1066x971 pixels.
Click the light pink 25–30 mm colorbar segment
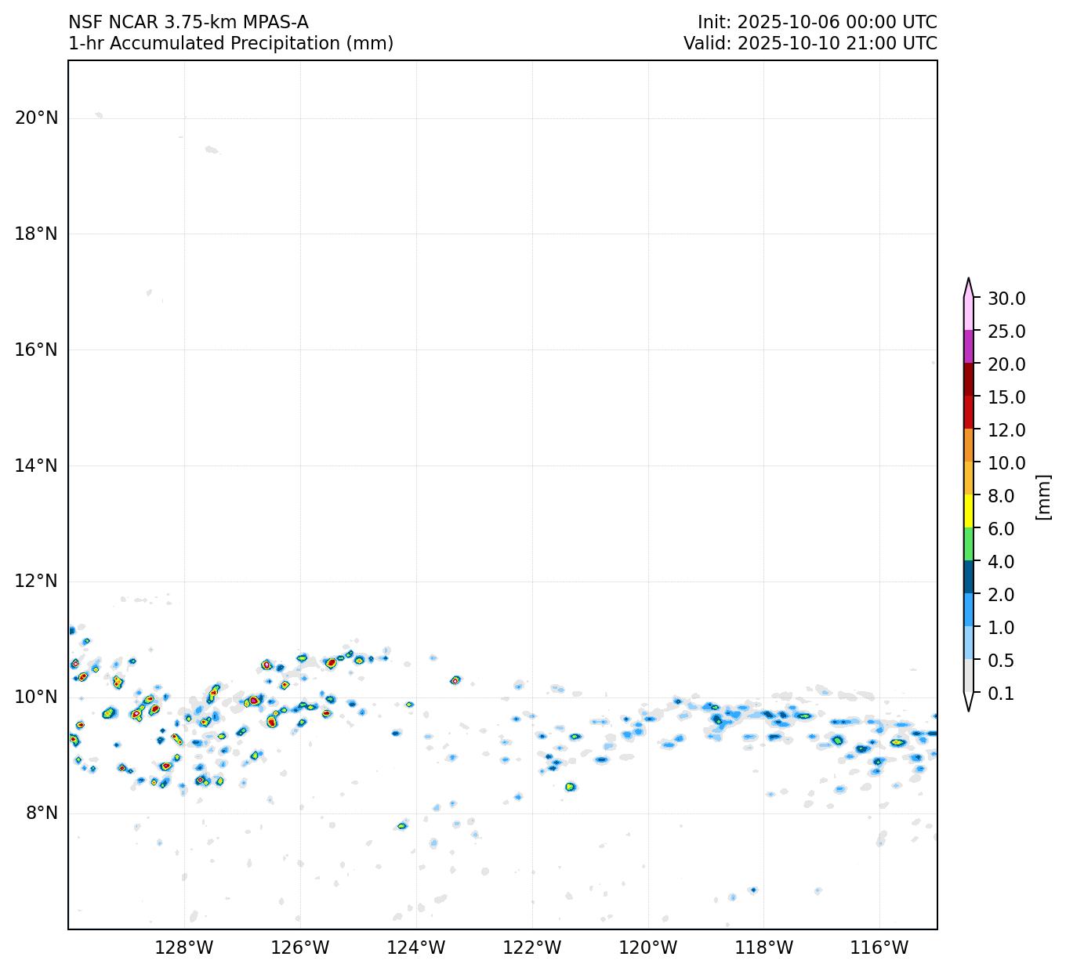point(969,313)
